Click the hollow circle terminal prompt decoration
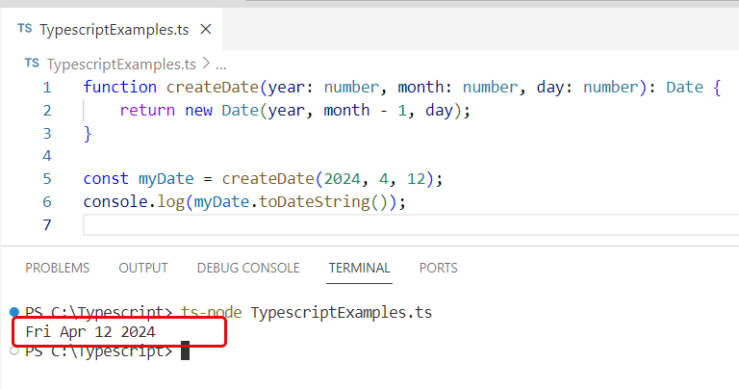This screenshot has width=739, height=389. click(14, 350)
